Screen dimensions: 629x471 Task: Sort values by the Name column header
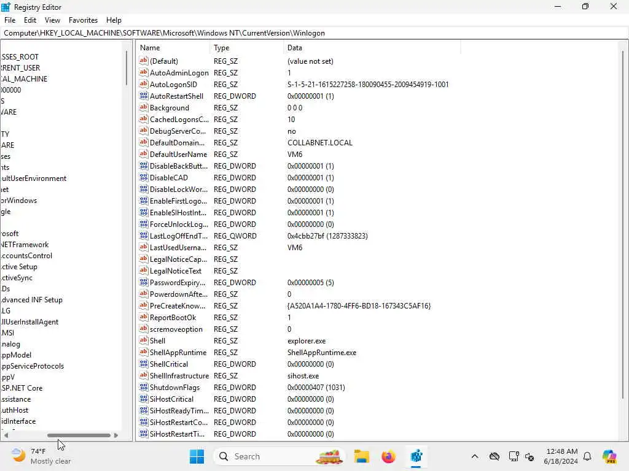[x=173, y=48]
